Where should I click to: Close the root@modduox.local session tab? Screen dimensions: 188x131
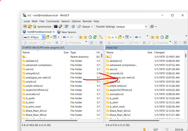pos(54,32)
